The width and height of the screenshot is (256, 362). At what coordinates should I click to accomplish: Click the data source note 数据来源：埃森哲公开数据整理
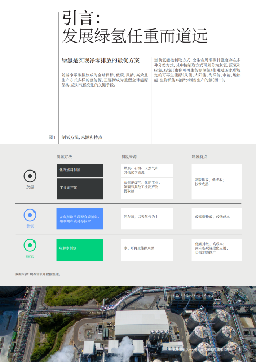38,274
